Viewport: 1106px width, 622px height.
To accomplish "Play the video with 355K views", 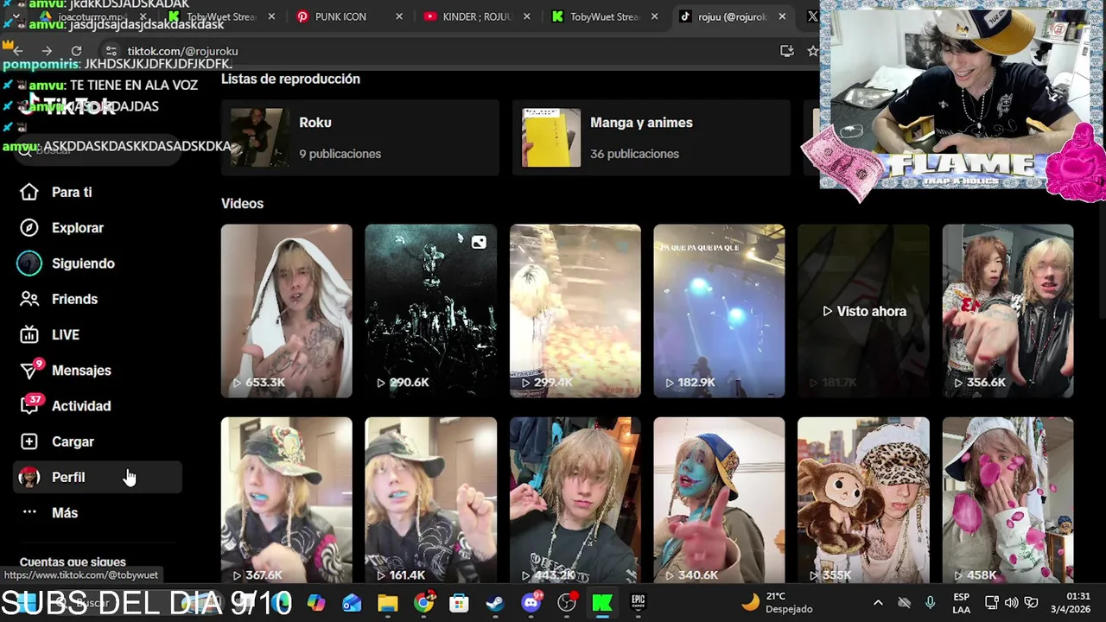I will pos(864,501).
